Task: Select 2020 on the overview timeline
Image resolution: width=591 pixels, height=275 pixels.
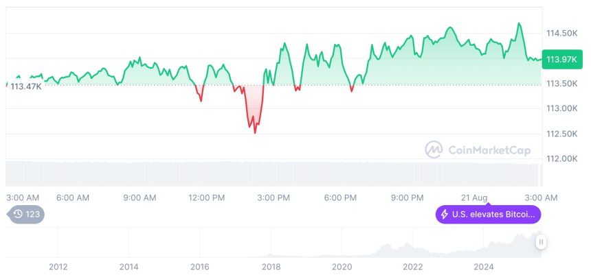Action: click(342, 266)
